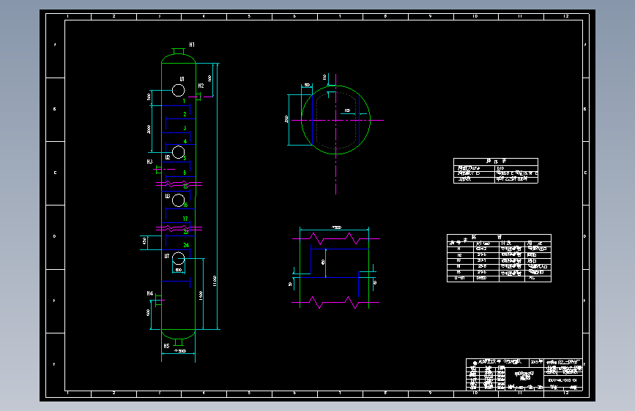This screenshot has width=635, height=411.
Task: Click the H2 nozzle label
Action: point(201,86)
